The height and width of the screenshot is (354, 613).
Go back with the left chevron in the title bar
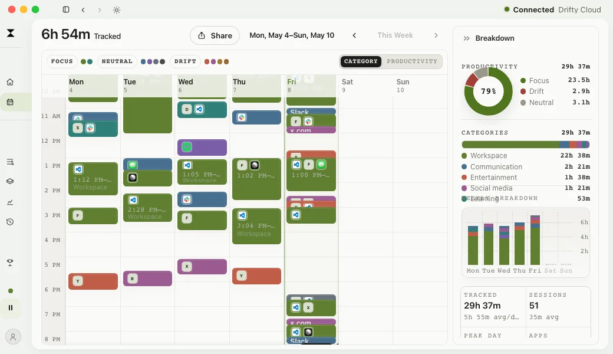(83, 10)
